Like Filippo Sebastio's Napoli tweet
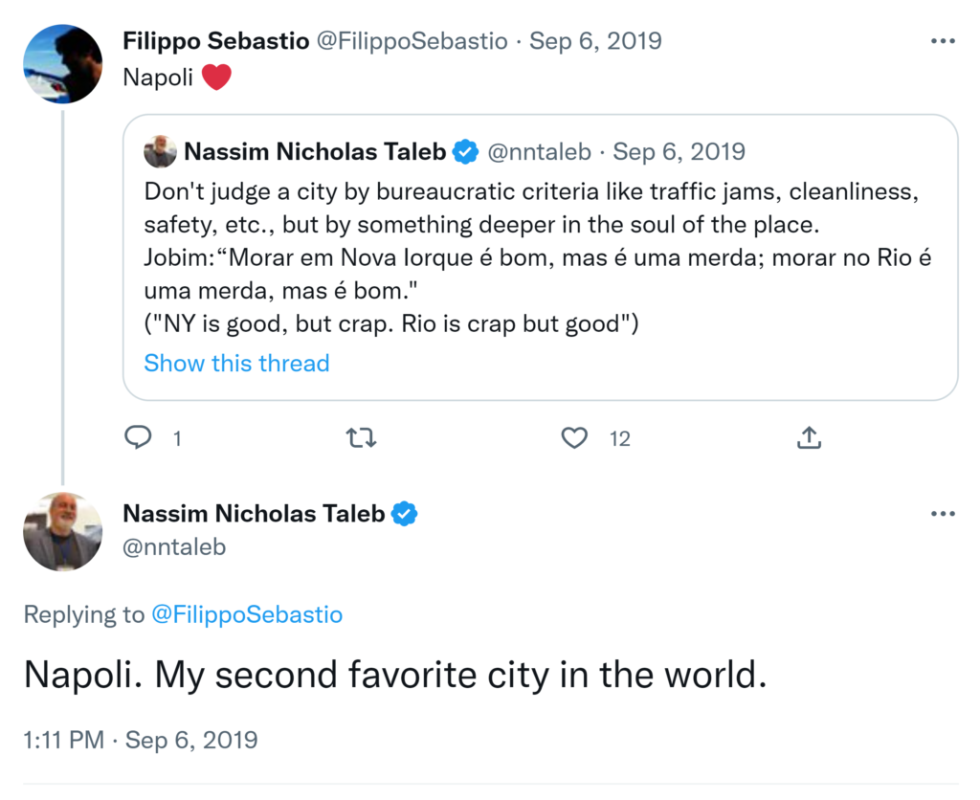980x800 pixels. coord(574,438)
